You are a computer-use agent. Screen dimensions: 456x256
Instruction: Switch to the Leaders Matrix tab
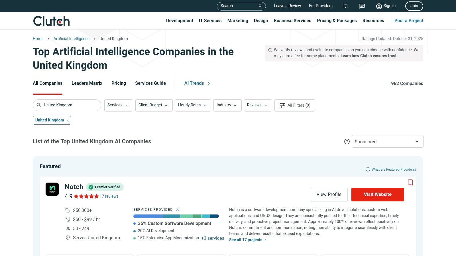87,83
